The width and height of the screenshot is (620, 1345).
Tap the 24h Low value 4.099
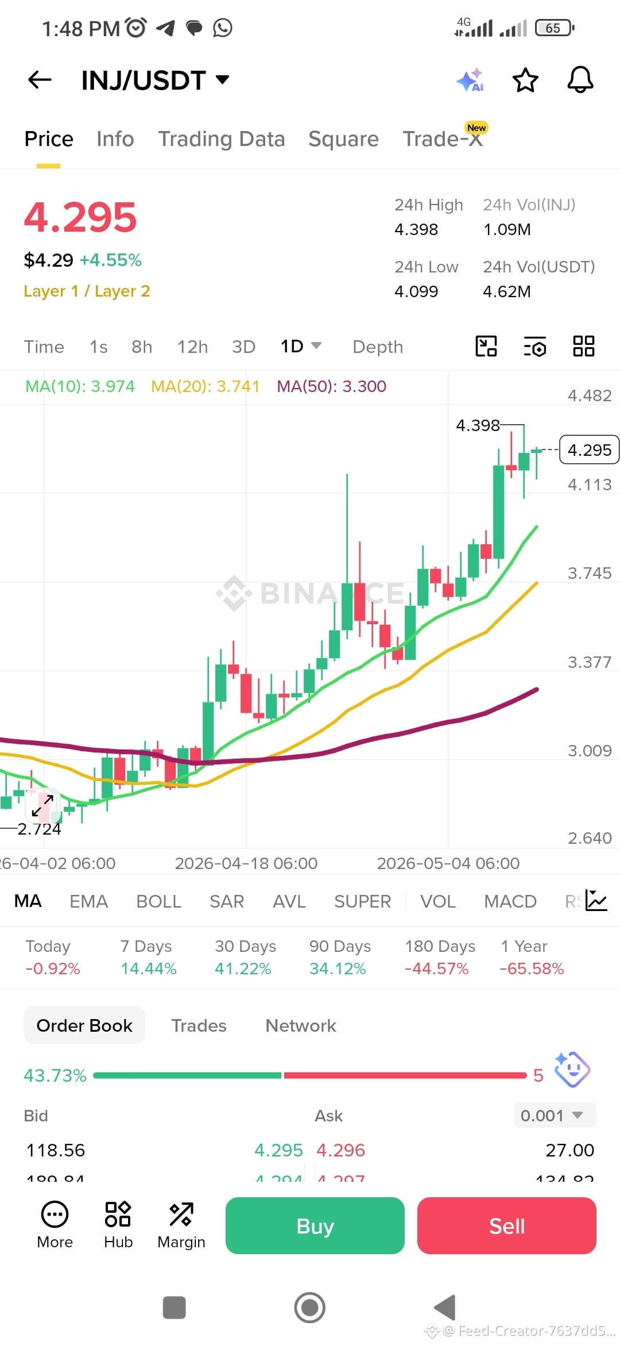click(x=416, y=291)
